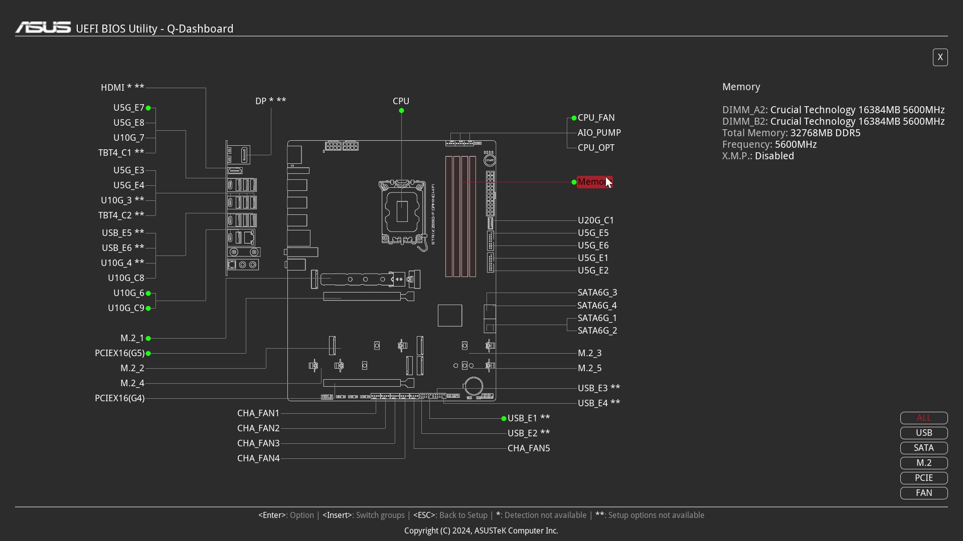963x541 pixels.
Task: Select the M.2_2 slot label
Action: click(x=132, y=368)
